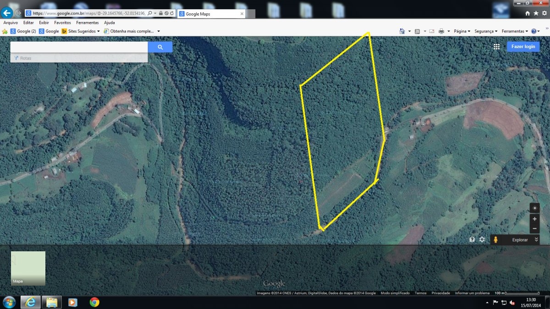Screen dimensions: 550x309
Task: Open the map settings gear
Action: [482, 239]
